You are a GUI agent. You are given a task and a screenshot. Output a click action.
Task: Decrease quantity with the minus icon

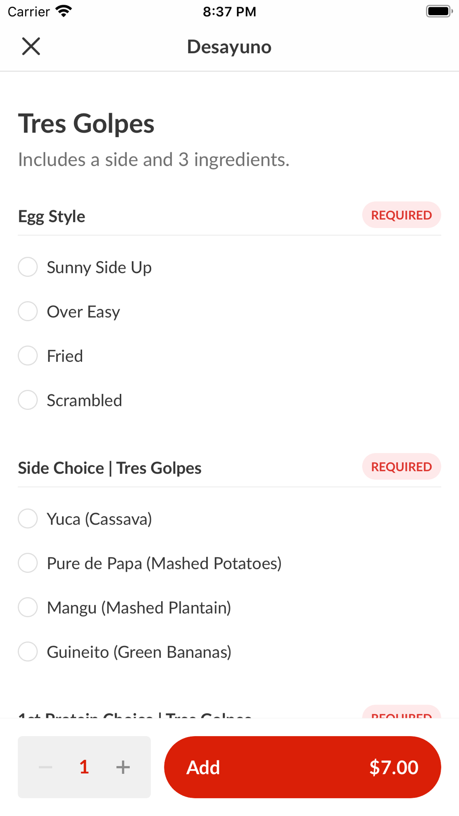click(x=45, y=767)
